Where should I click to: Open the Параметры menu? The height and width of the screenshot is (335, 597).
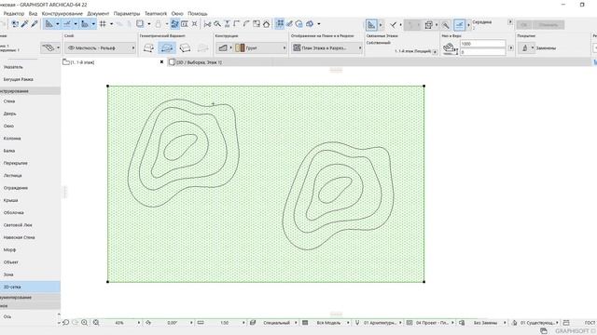tap(127, 14)
